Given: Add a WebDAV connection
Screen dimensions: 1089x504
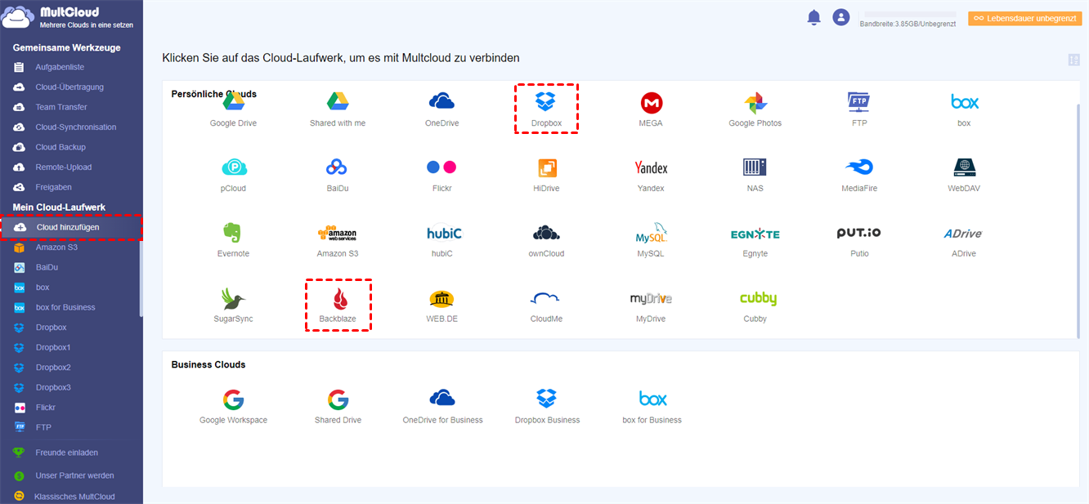Looking at the screenshot, I should 964,175.
